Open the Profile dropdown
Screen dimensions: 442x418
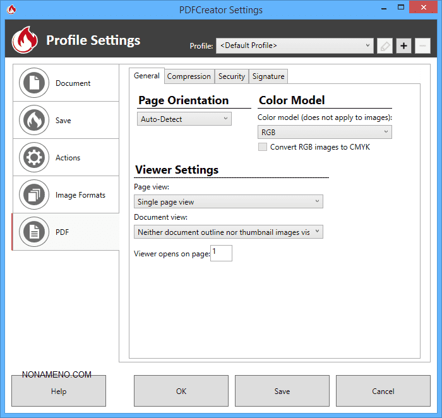pos(295,45)
